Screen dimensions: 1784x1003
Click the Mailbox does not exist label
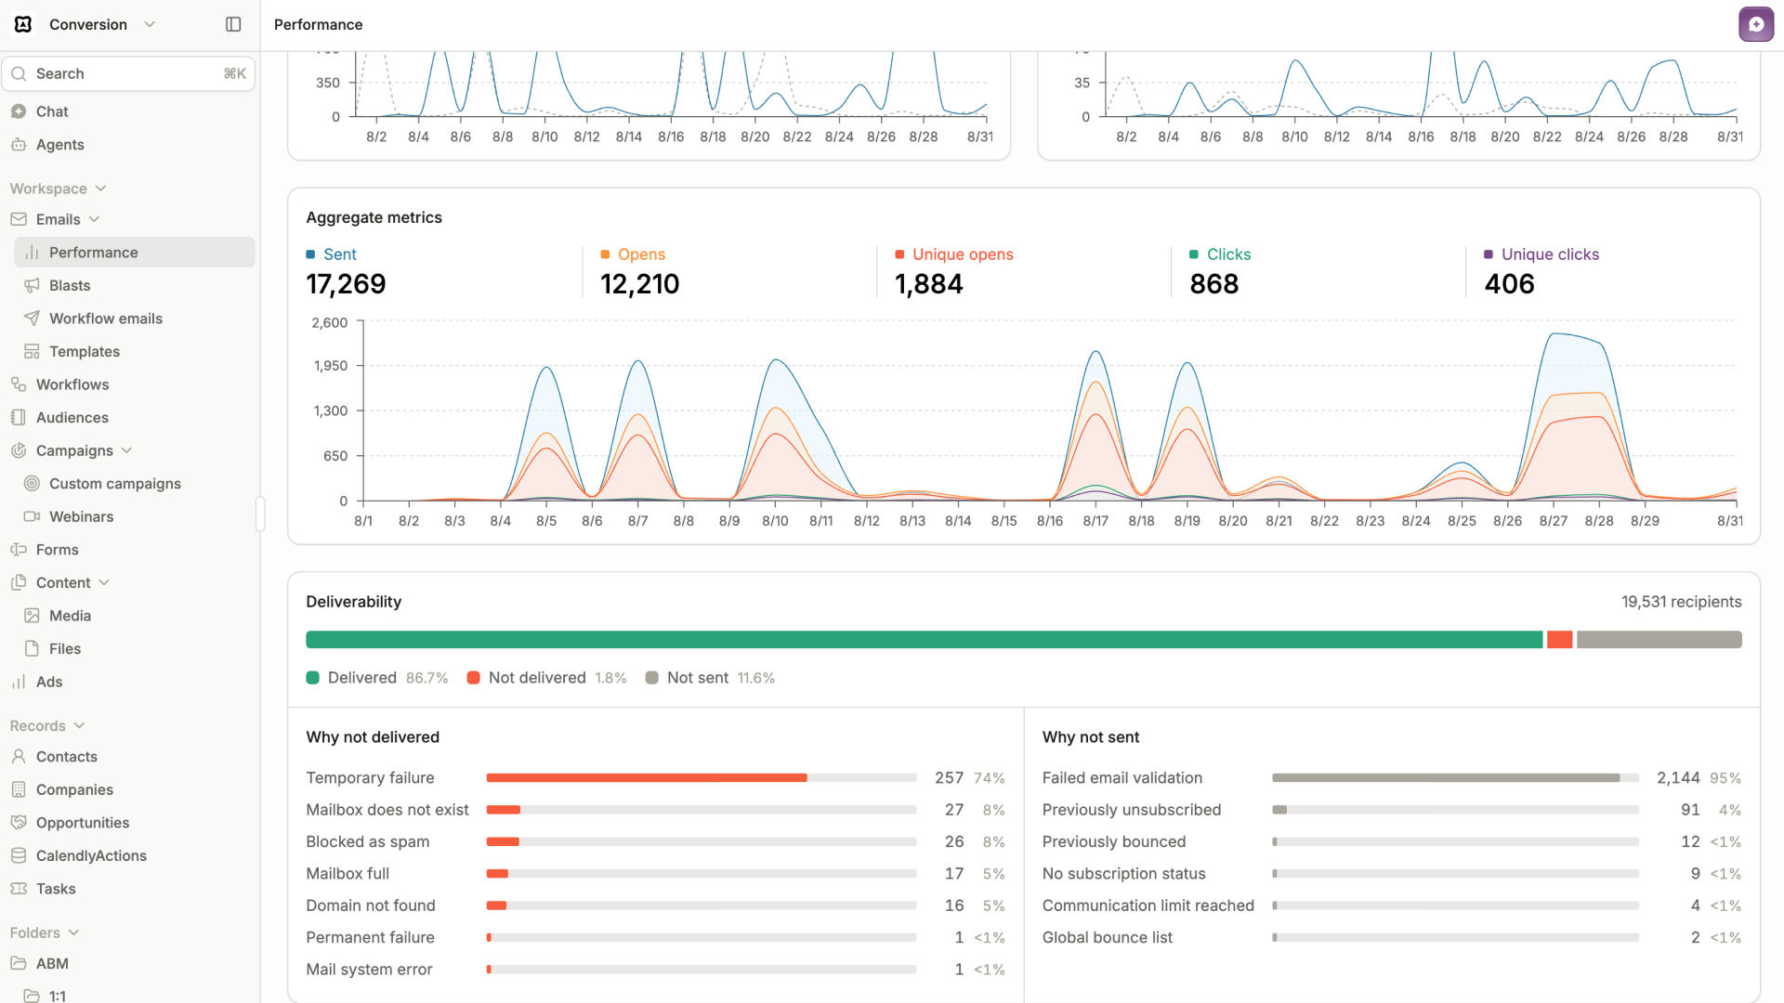(x=387, y=810)
